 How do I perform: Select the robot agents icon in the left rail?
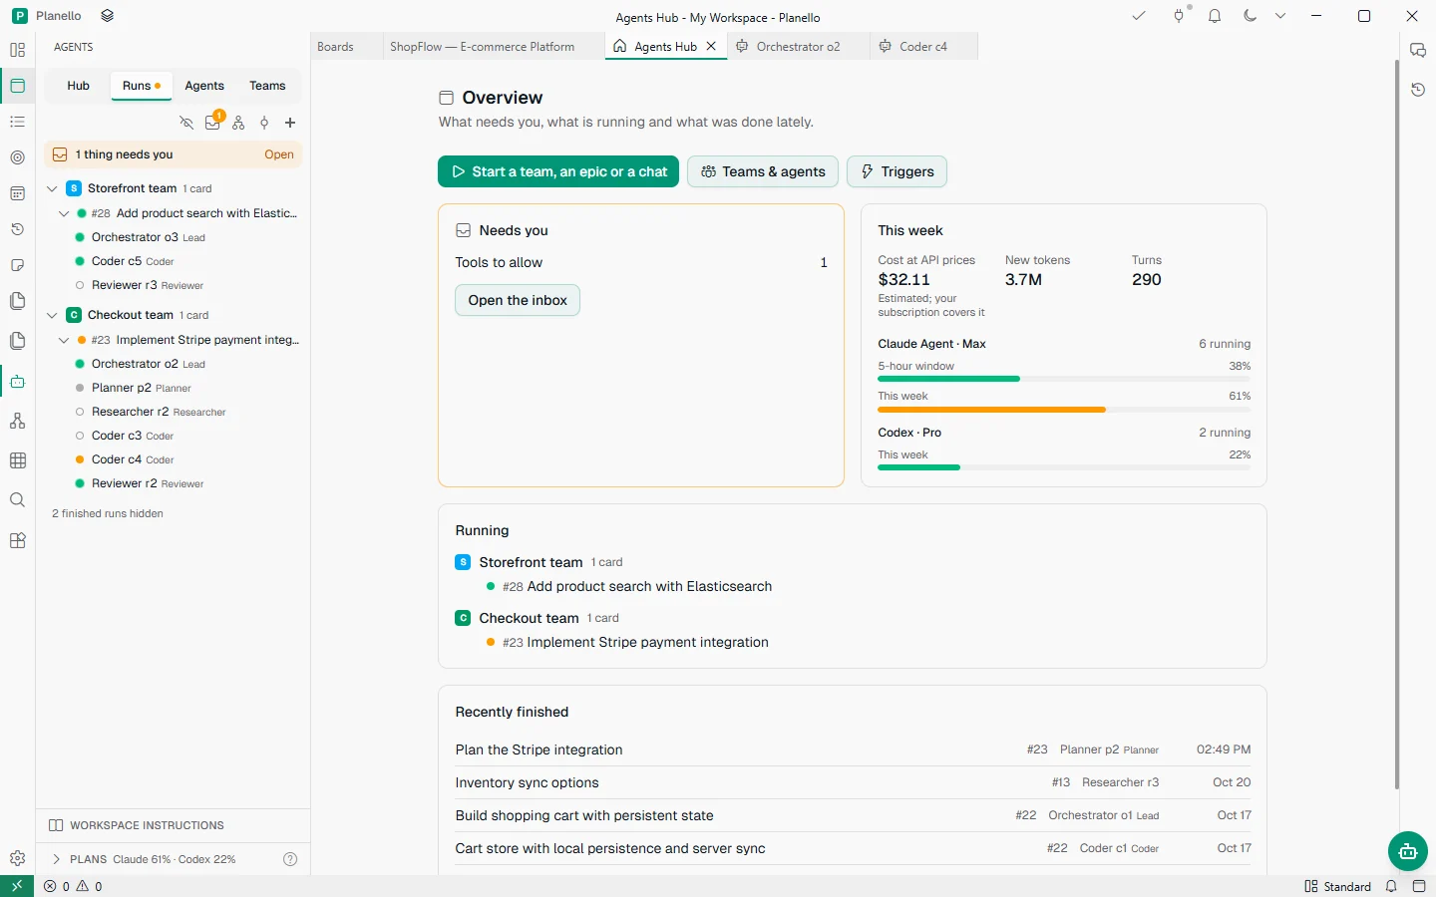tap(17, 382)
